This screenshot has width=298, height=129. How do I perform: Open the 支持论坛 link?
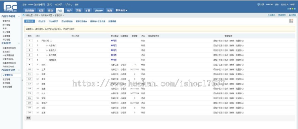(x=284, y=4)
